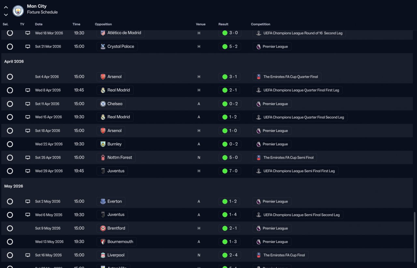The height and width of the screenshot is (268, 417).
Task: Click the Everton club badge
Action: pos(103,202)
